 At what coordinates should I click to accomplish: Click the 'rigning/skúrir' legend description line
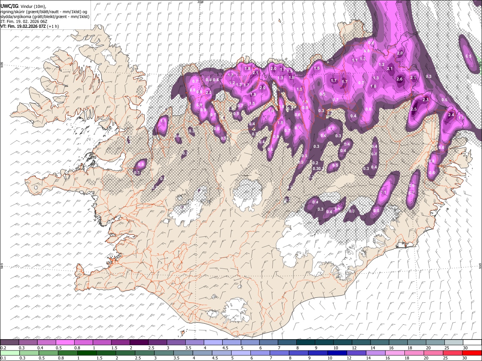click(x=44, y=11)
